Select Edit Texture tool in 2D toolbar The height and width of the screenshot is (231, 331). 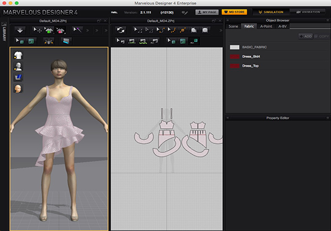pos(171,41)
